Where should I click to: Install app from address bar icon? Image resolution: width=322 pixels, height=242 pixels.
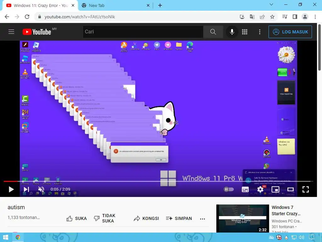pos(242,17)
